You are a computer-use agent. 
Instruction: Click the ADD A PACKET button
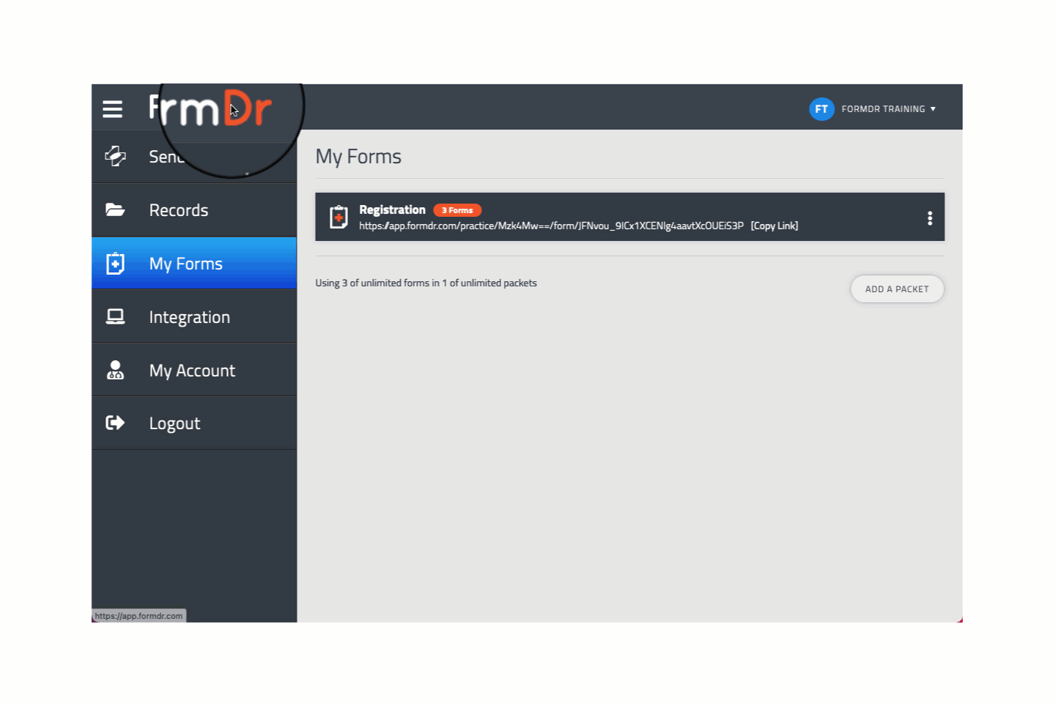pyautogui.click(x=897, y=289)
